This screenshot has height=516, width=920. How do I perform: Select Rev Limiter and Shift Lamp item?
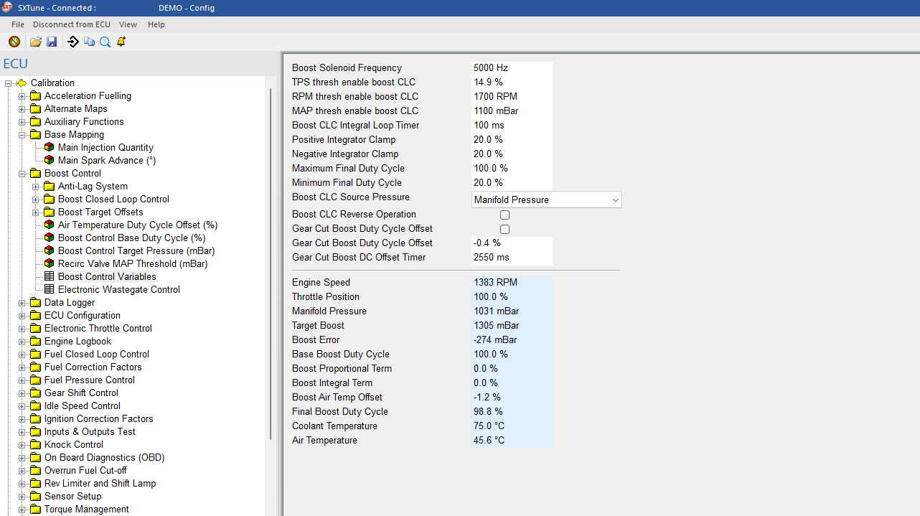click(100, 483)
